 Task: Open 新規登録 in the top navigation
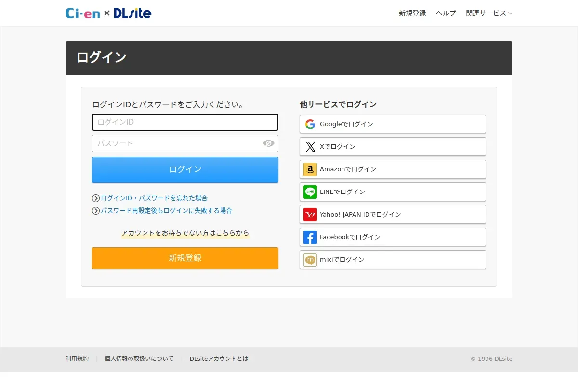(412, 13)
